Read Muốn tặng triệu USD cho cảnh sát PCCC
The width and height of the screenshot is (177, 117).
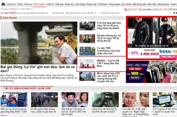tap(108, 77)
